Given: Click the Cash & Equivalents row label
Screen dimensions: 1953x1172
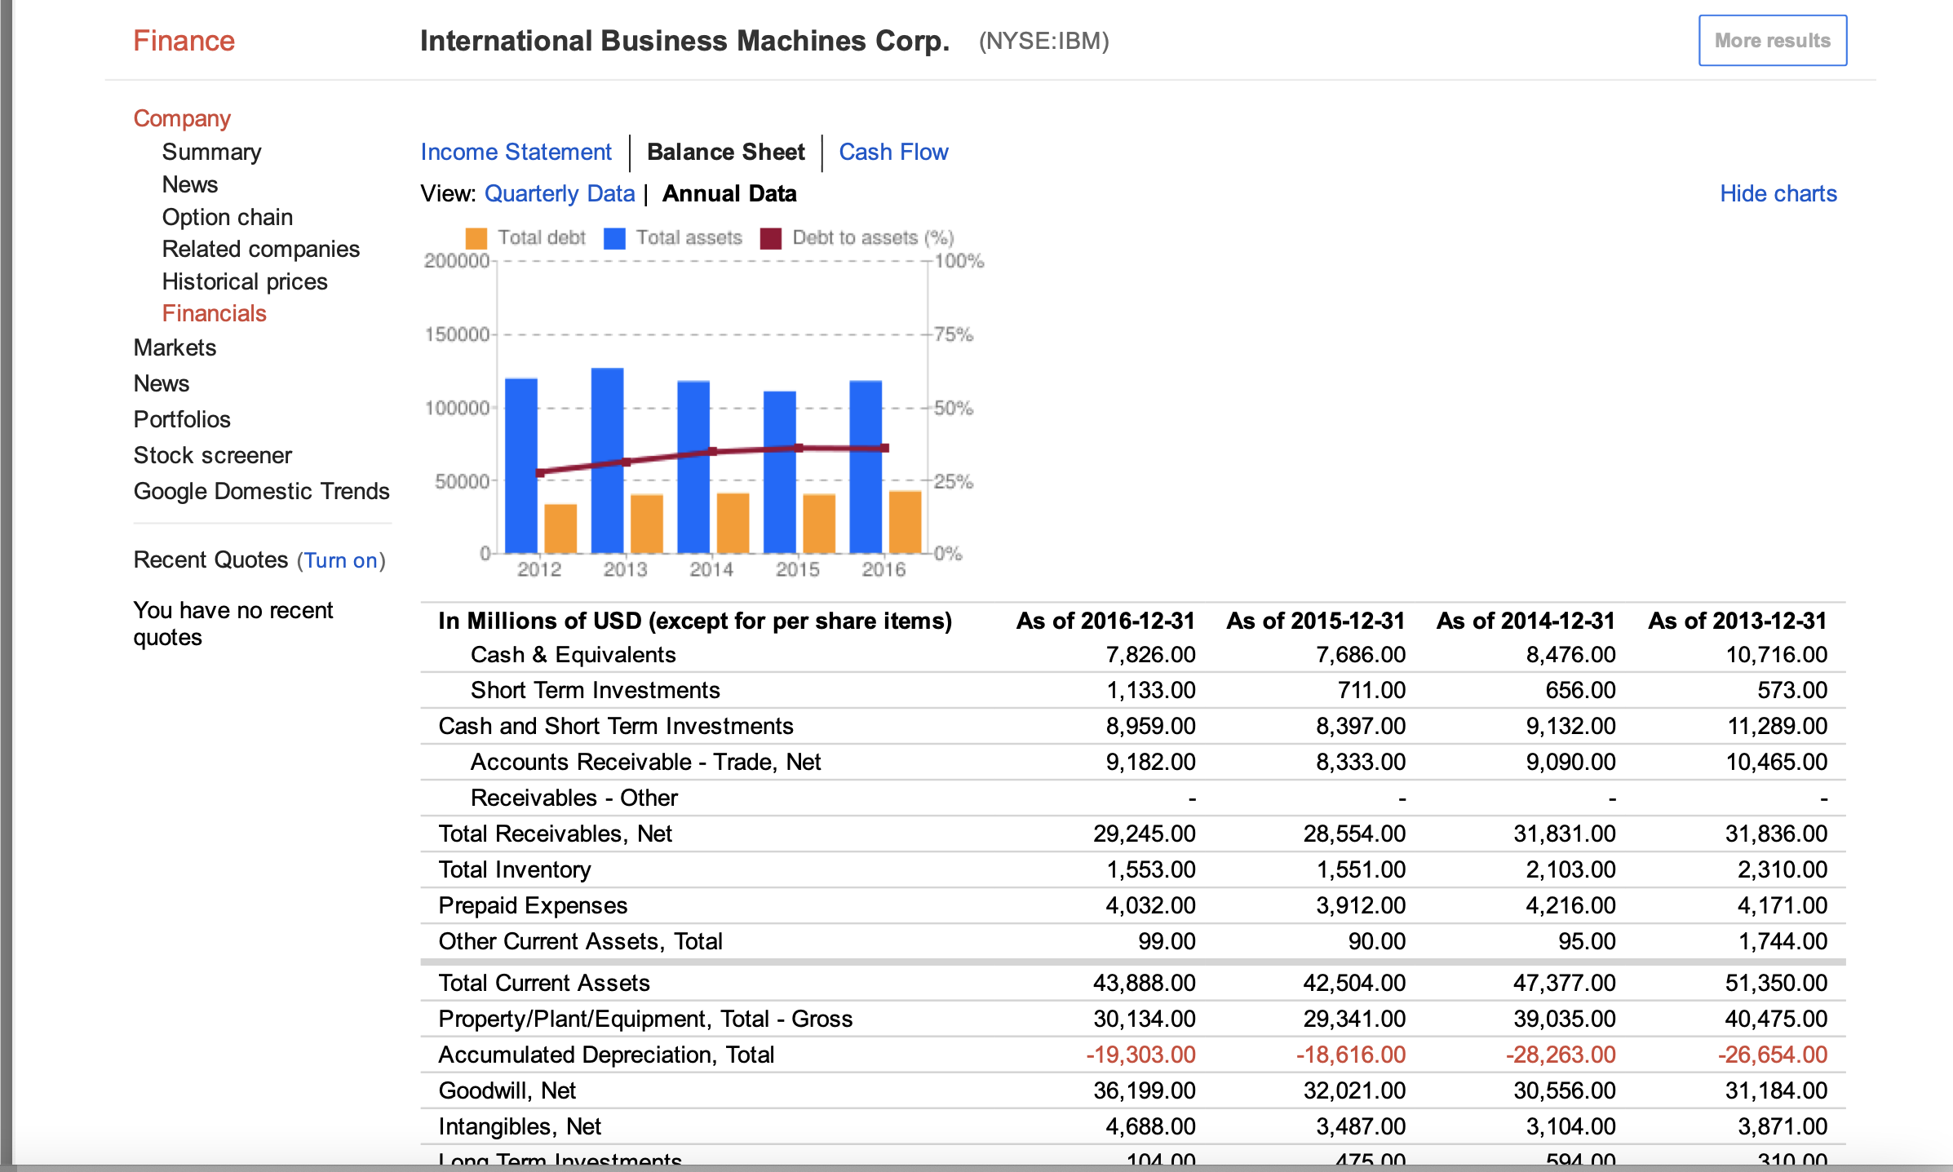Looking at the screenshot, I should coord(573,655).
